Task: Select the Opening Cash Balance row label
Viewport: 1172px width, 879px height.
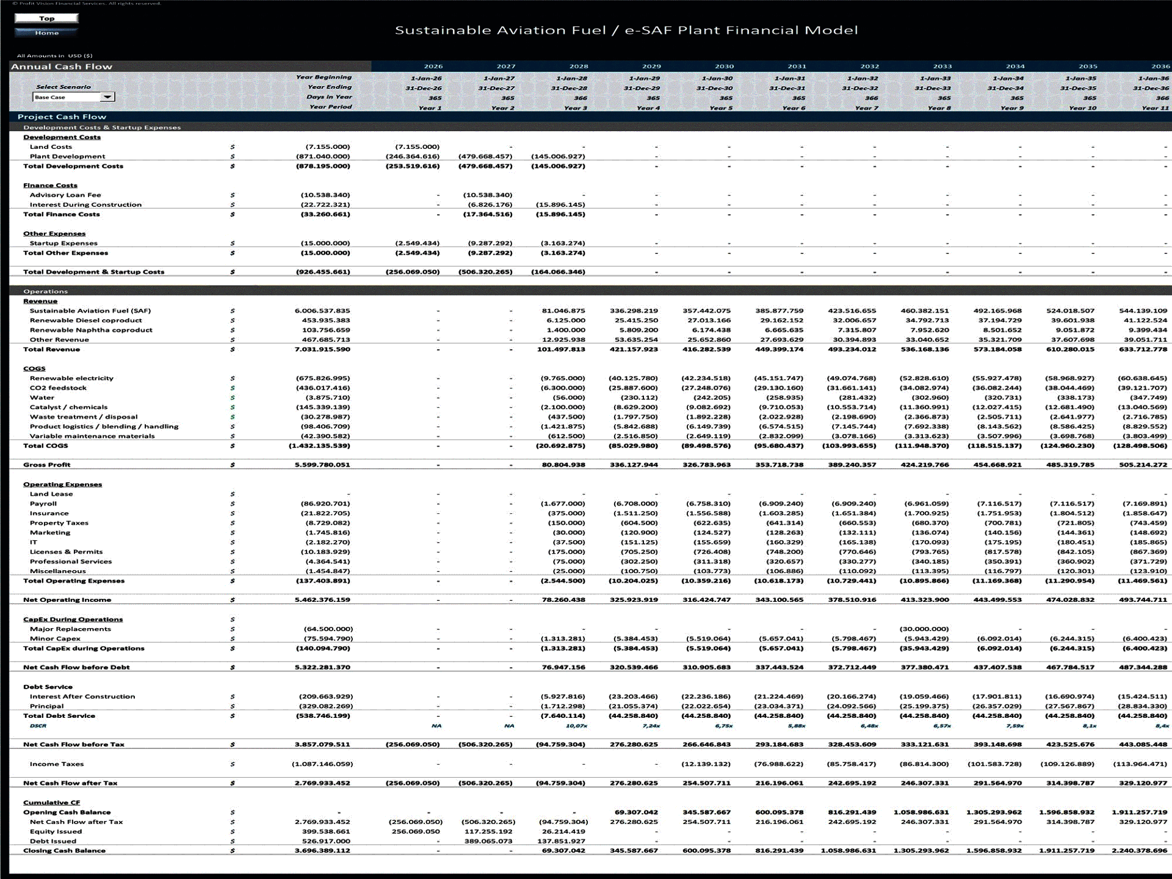Action: [x=67, y=812]
